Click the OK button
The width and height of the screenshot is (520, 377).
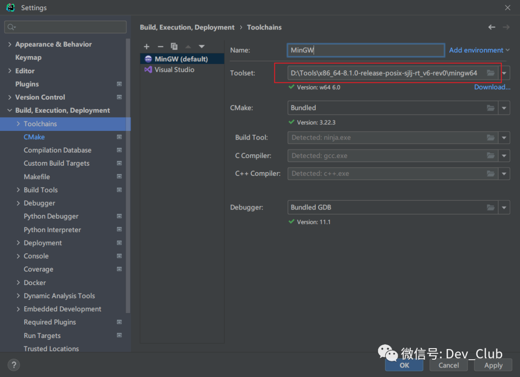404,365
